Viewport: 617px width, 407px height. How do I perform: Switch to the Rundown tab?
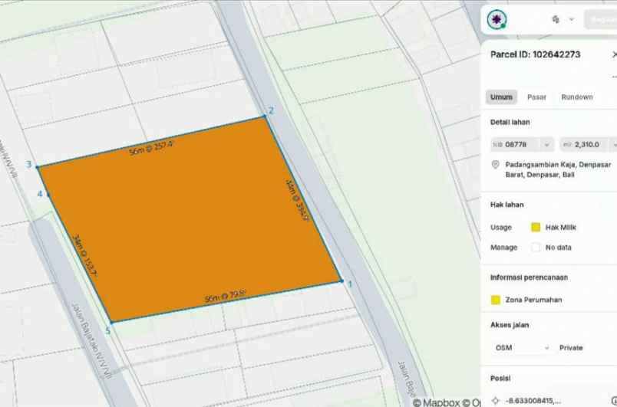coord(577,97)
